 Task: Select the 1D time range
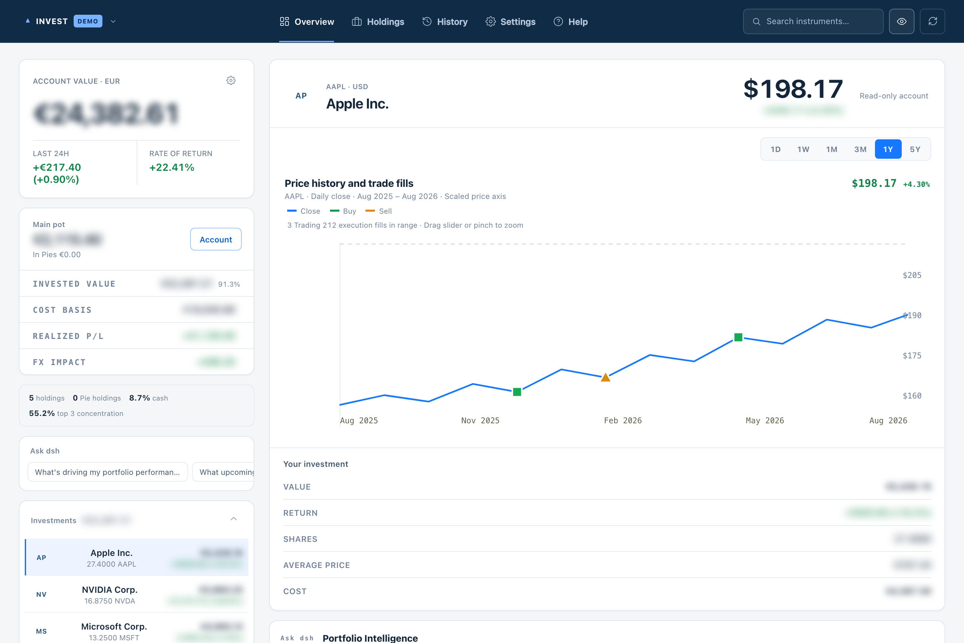(776, 149)
